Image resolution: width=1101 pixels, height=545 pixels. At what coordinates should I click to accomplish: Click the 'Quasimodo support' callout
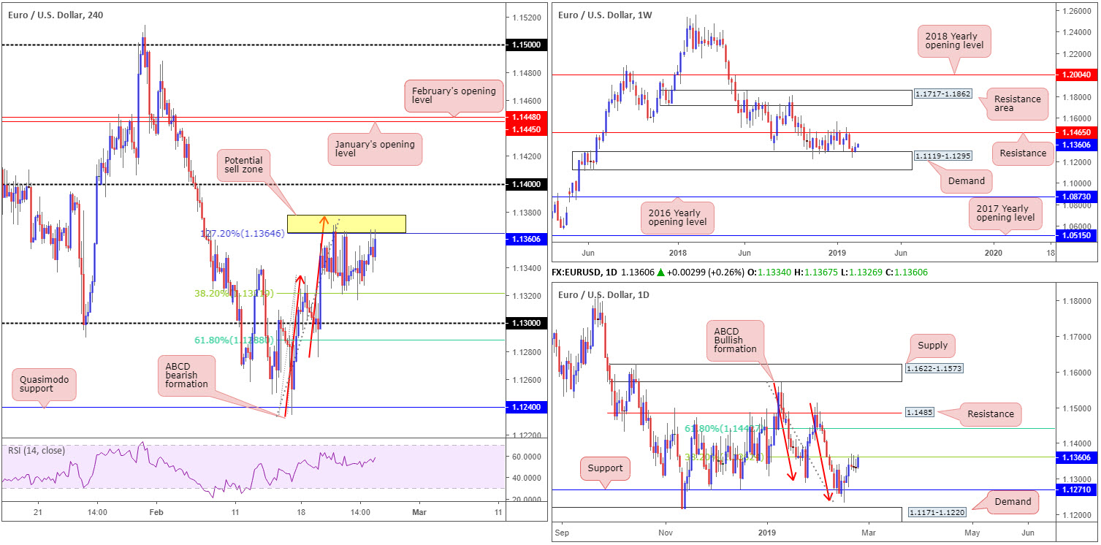tap(43, 384)
